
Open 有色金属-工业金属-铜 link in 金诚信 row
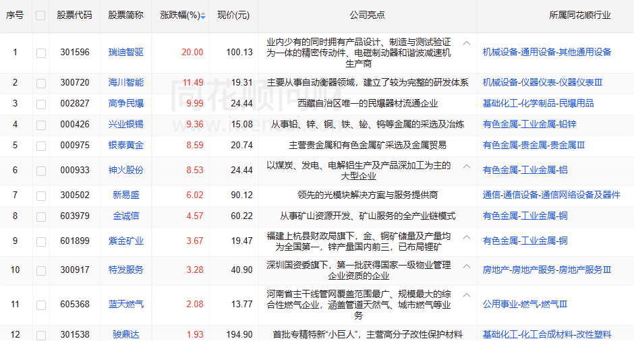point(525,216)
